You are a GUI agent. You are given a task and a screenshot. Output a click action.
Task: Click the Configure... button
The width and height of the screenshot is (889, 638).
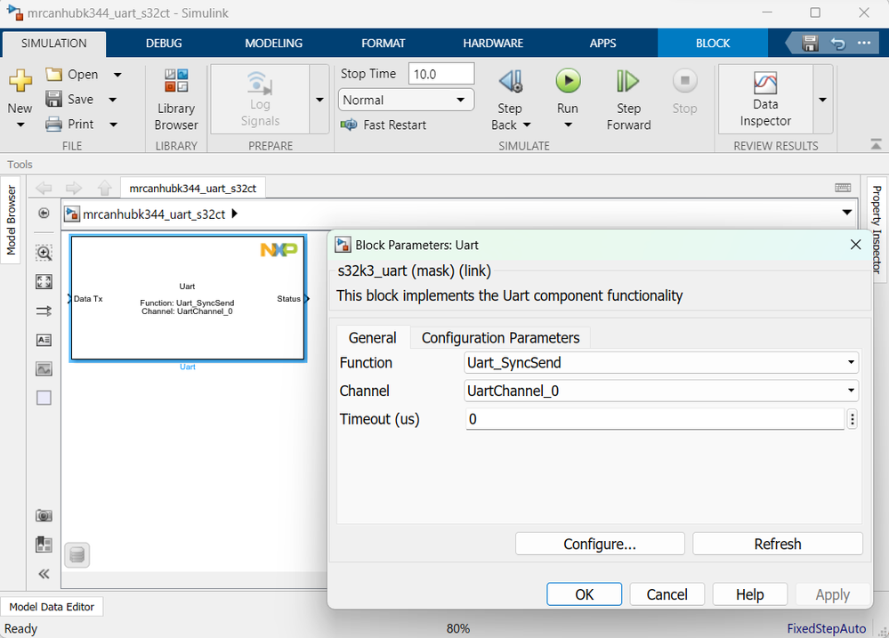coord(600,544)
